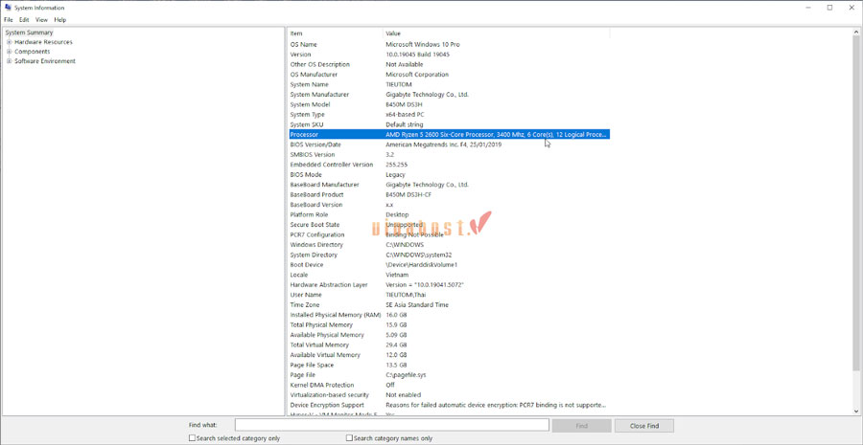Maximize the System Information window
The image size is (863, 445).
(829, 8)
